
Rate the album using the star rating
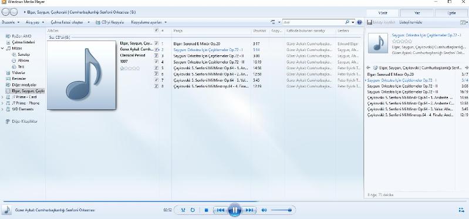130,69
